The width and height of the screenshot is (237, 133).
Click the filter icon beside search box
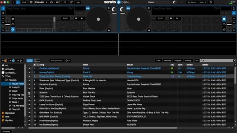(x=197, y=61)
